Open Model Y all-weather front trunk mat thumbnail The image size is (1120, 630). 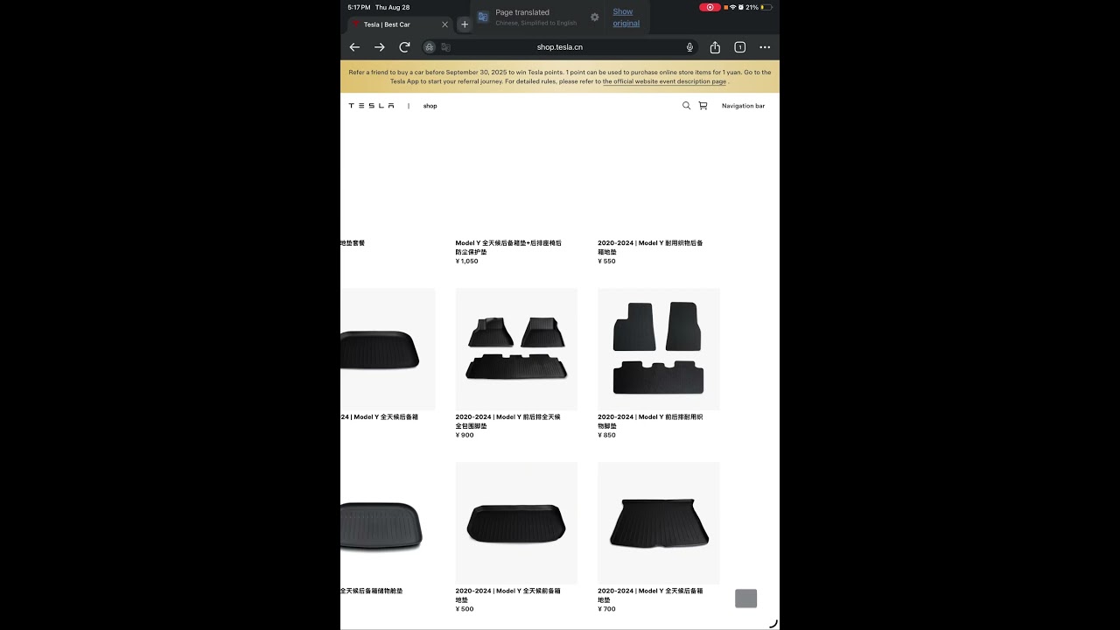click(x=516, y=523)
